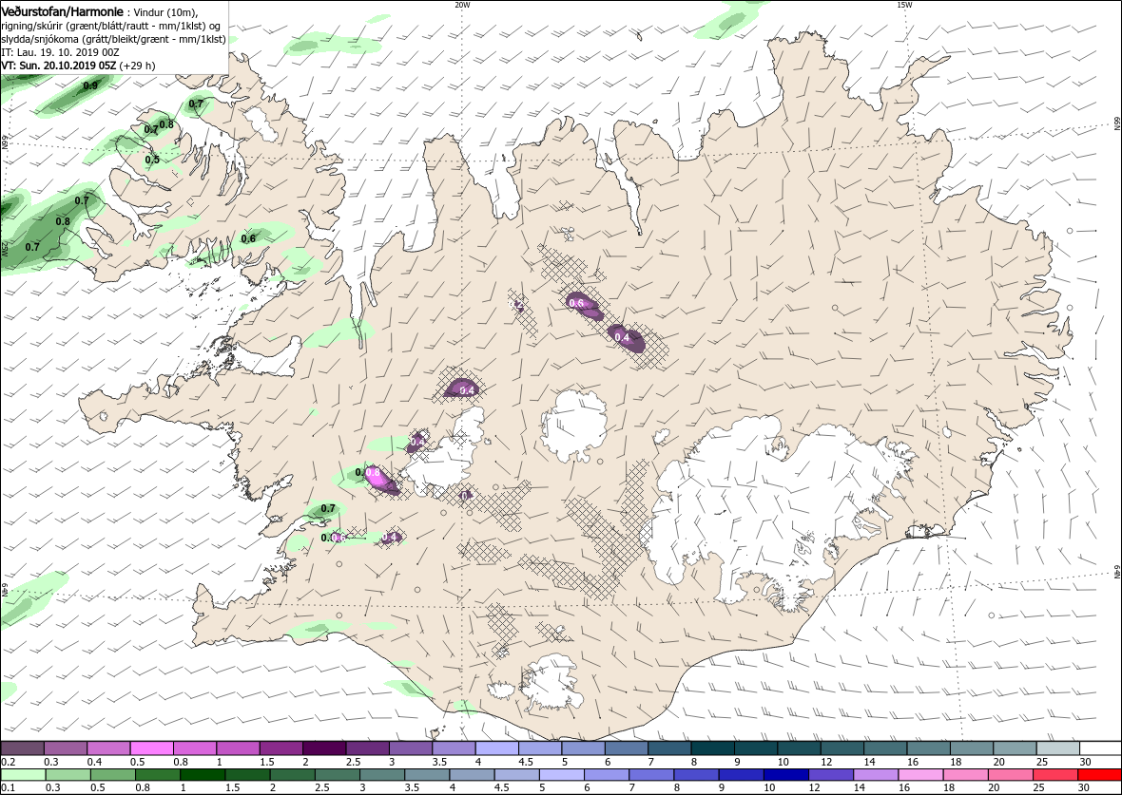Pick the 10 swatch in the upper snow scale
This screenshot has height=795, width=1122.
coord(799,748)
